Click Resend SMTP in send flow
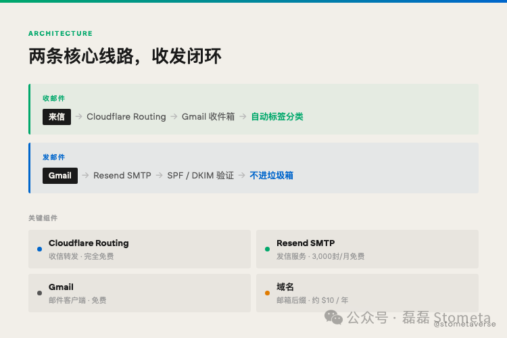The width and height of the screenshot is (507, 338). (122, 176)
